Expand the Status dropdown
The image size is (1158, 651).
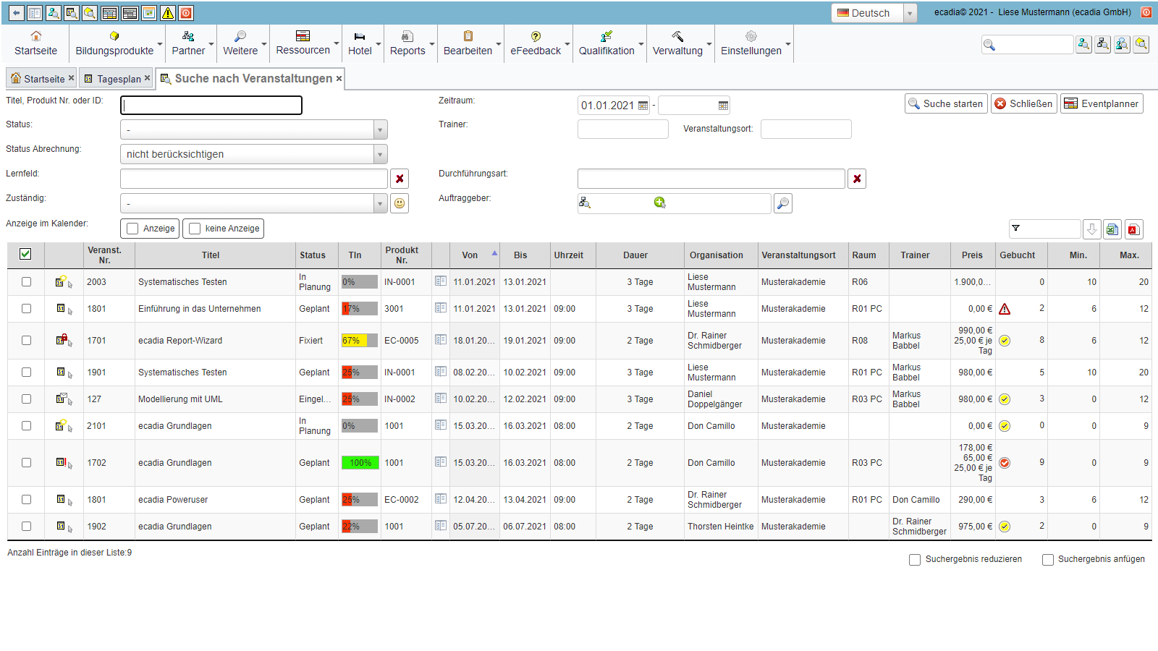pos(380,130)
